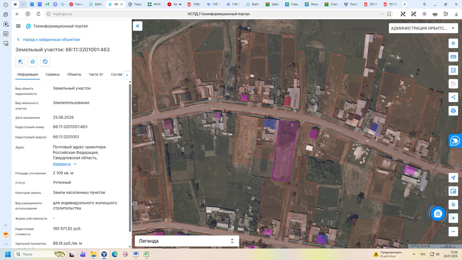Click cadastral quarter value 66:11:3201001
Viewport: 462px width, 260px height.
(66, 137)
